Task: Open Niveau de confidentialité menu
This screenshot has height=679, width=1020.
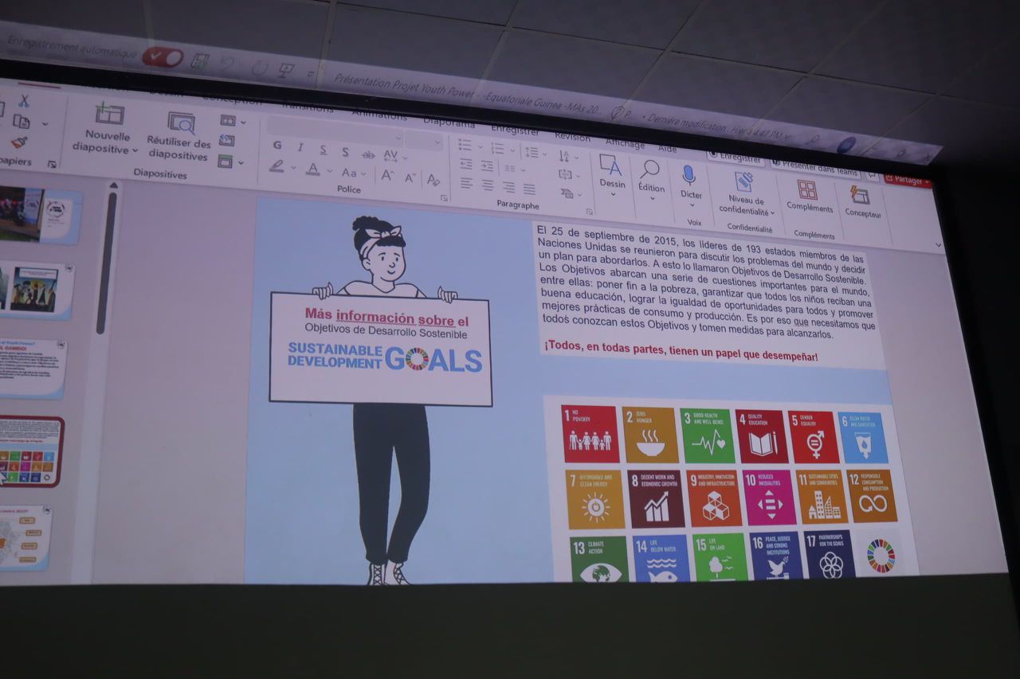Action: (746, 195)
